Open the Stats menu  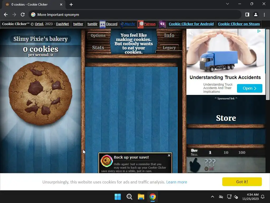coord(98,48)
